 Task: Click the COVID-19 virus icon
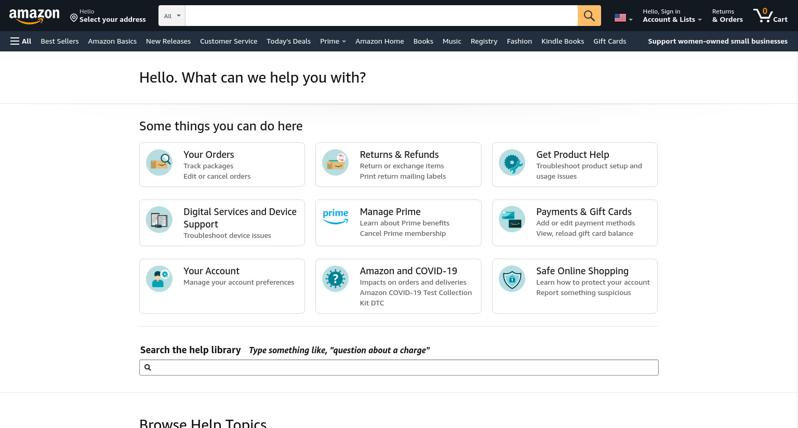click(x=336, y=279)
